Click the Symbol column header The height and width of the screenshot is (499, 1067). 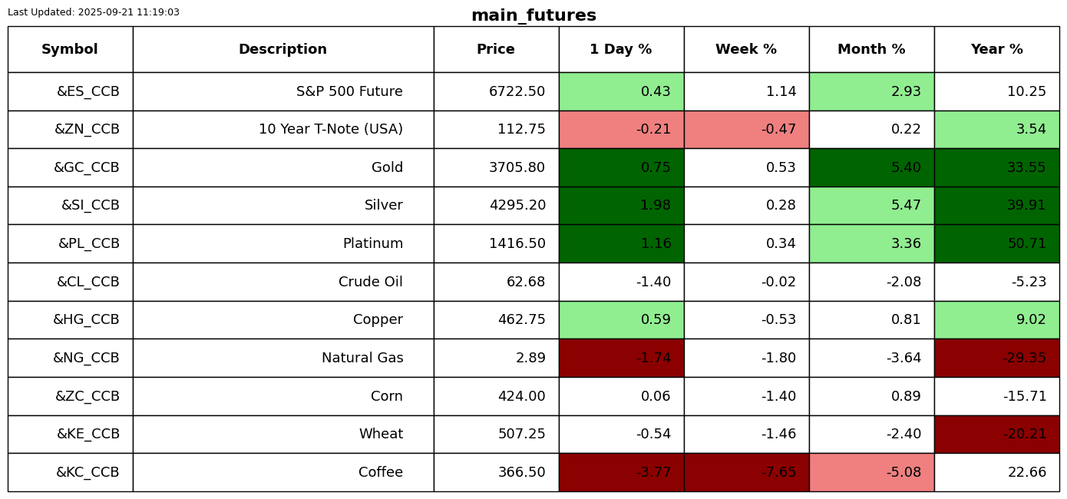point(70,50)
